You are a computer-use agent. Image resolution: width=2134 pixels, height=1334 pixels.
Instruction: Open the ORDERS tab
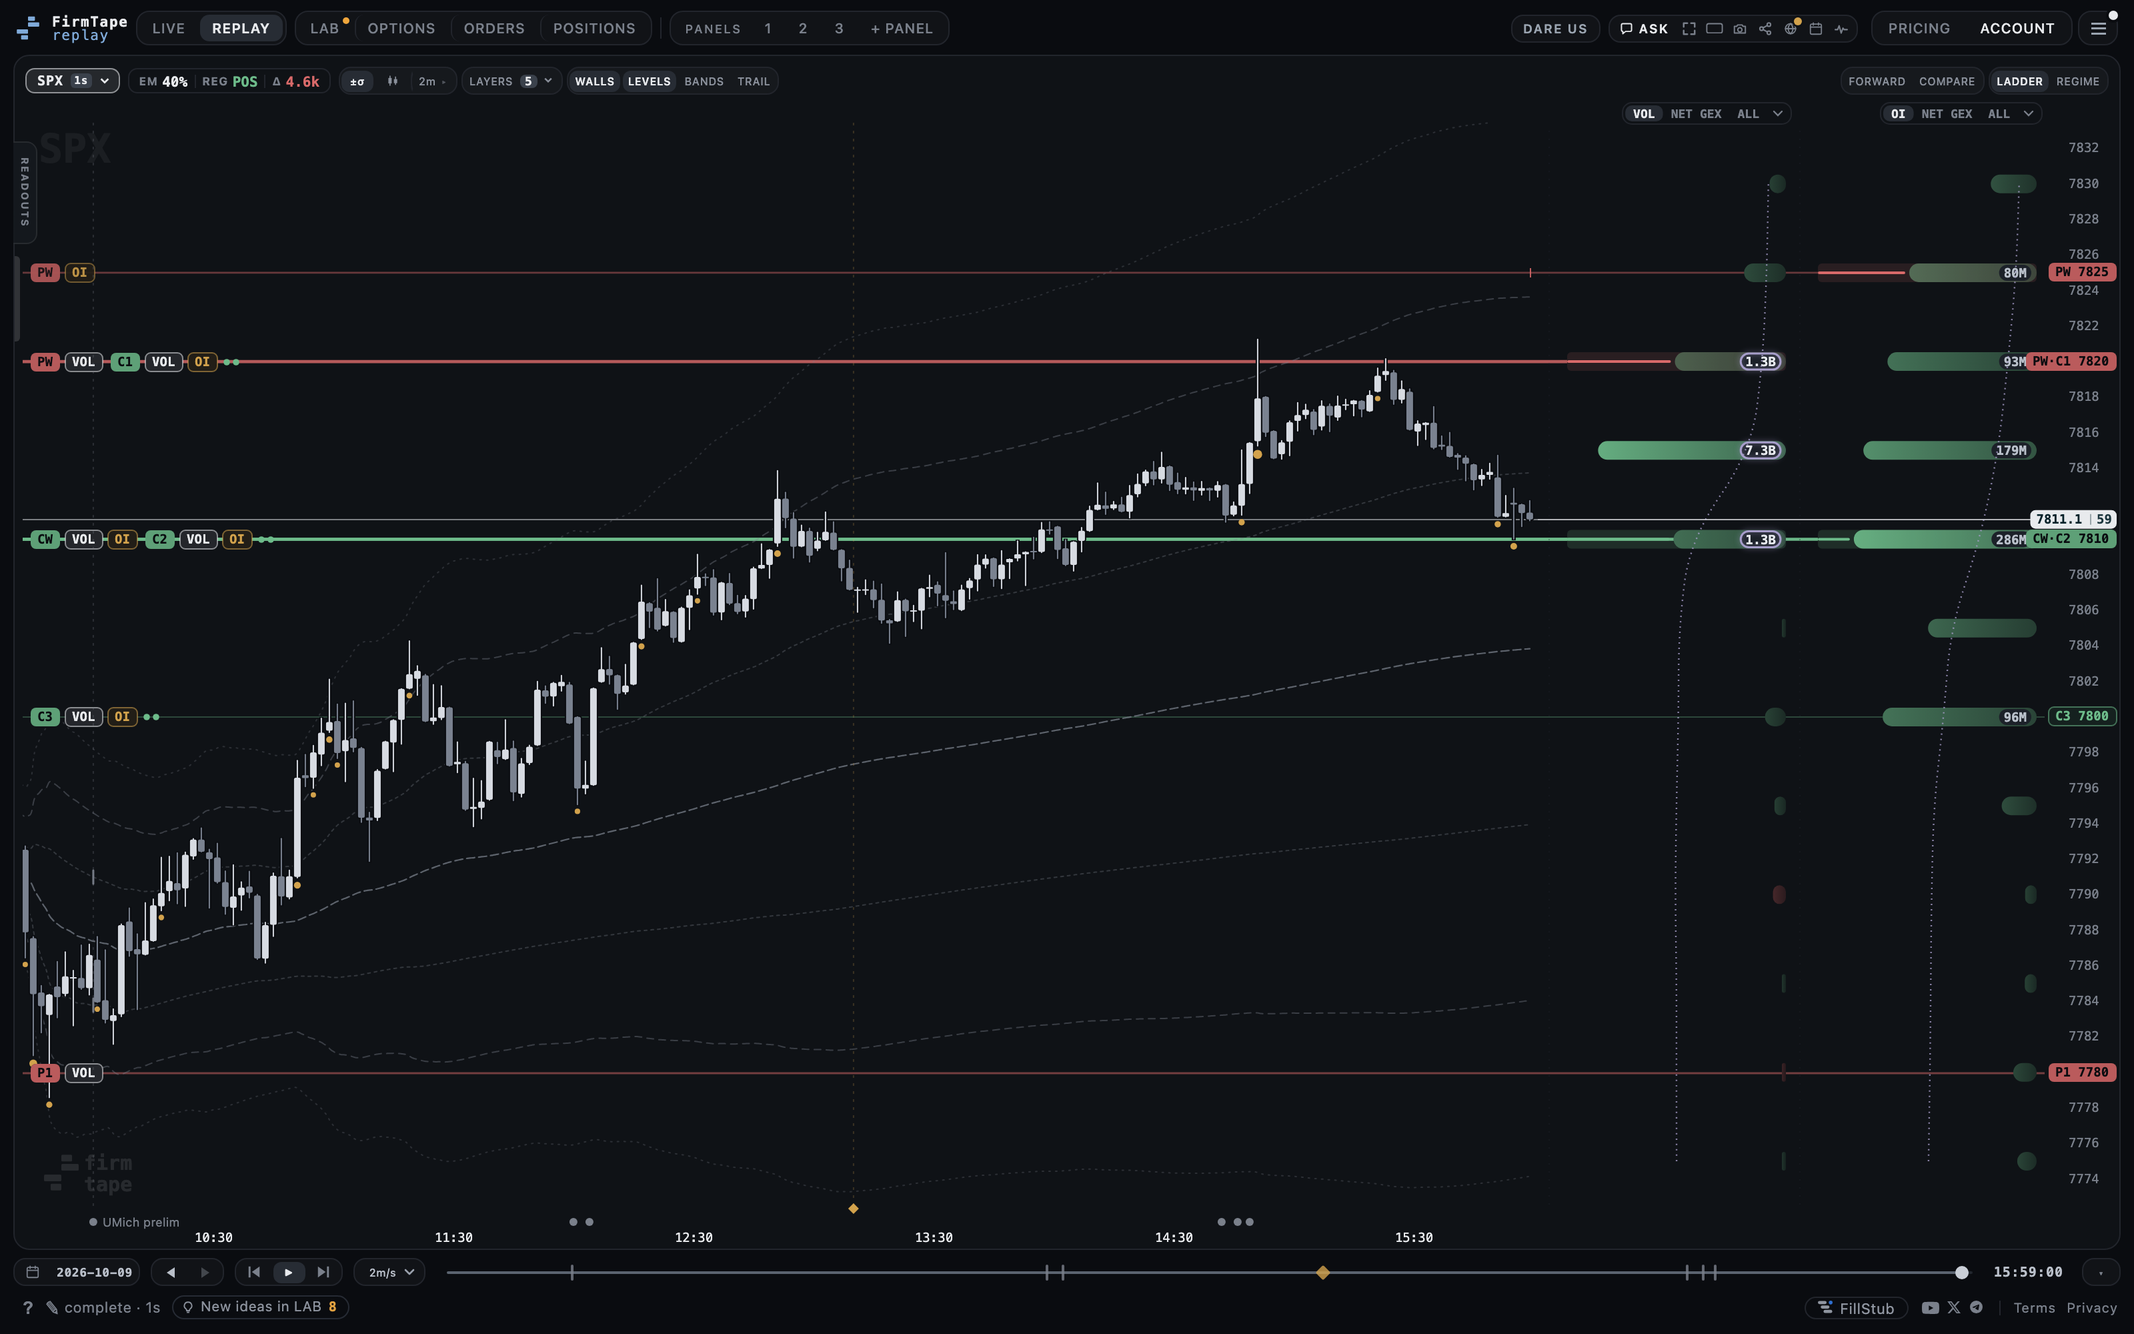coord(493,28)
